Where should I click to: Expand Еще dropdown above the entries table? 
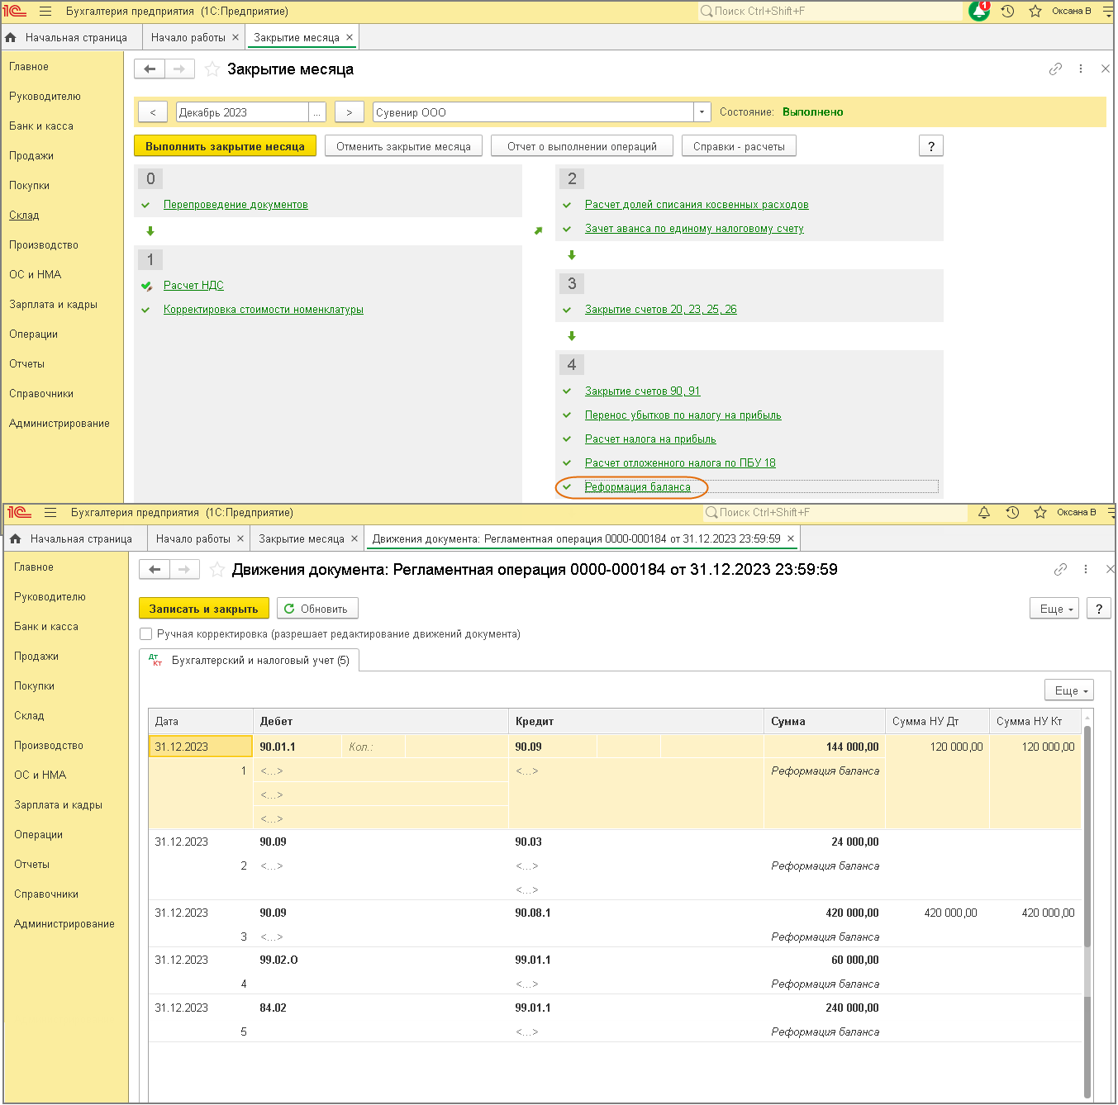click(x=1069, y=690)
